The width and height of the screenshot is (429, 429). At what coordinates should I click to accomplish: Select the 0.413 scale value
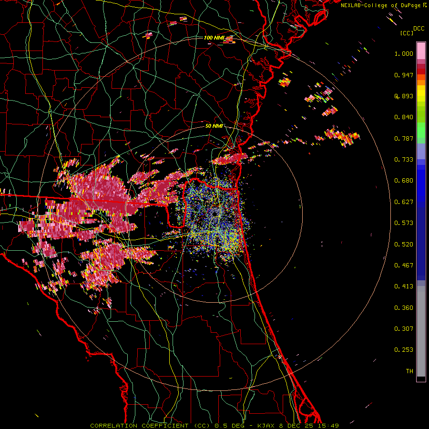point(404,286)
